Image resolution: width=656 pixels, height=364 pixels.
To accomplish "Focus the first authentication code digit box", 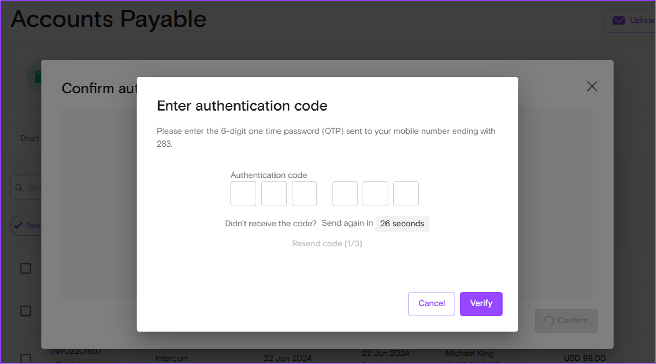I will (243, 194).
